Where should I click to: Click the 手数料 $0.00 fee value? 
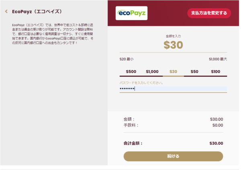point(217,125)
